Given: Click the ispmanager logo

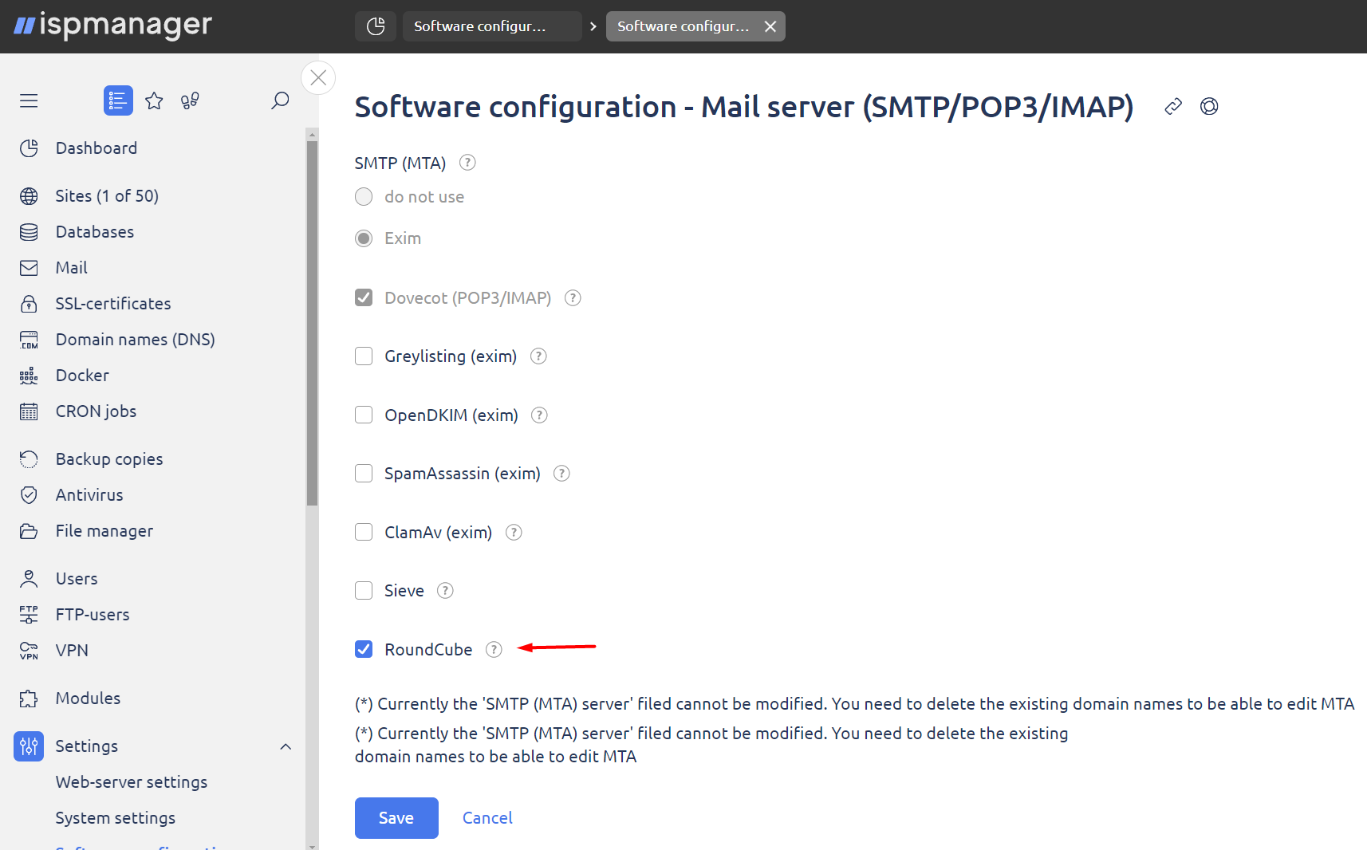Looking at the screenshot, I should click(x=113, y=26).
